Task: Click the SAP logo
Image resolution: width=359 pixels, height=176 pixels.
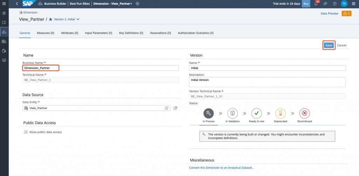Action: [x=29, y=3]
